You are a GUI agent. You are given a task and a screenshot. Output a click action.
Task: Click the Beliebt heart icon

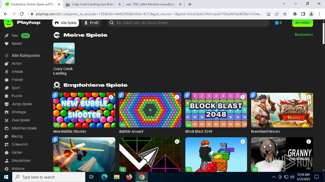[7, 44]
